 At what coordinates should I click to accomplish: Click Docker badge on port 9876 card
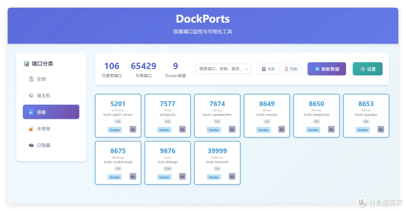(x=164, y=177)
